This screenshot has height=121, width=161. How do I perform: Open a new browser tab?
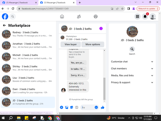[x=80, y=3]
